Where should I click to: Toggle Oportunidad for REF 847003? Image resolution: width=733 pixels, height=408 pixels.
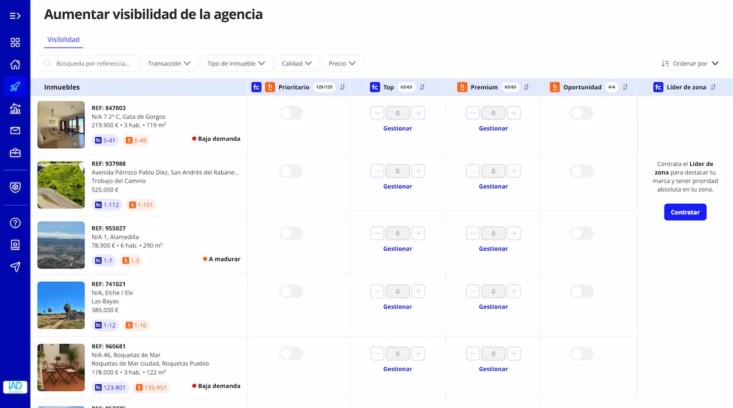pyautogui.click(x=582, y=113)
